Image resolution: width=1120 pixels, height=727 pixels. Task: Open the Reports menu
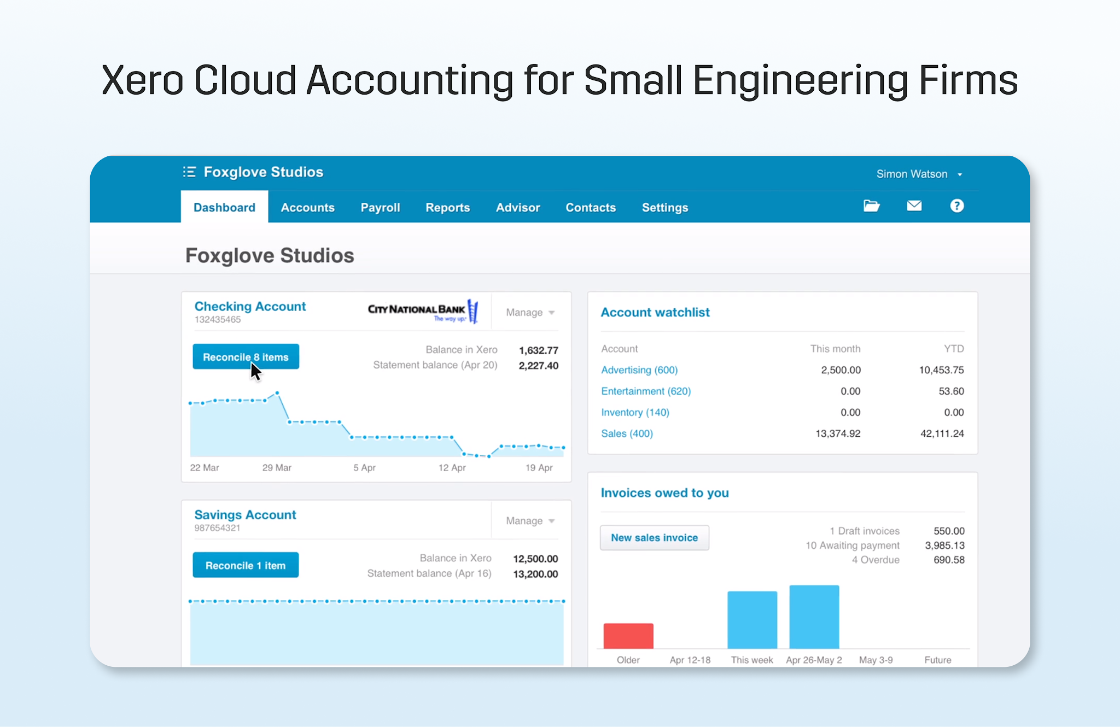coord(447,208)
